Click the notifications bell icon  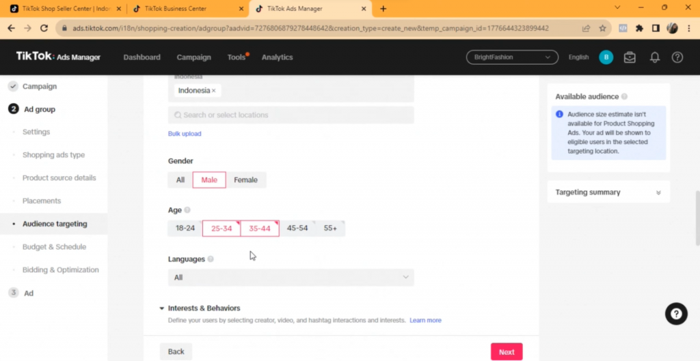coord(654,57)
